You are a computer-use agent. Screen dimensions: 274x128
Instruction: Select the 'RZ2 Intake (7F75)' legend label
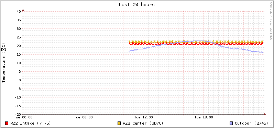point(31,123)
